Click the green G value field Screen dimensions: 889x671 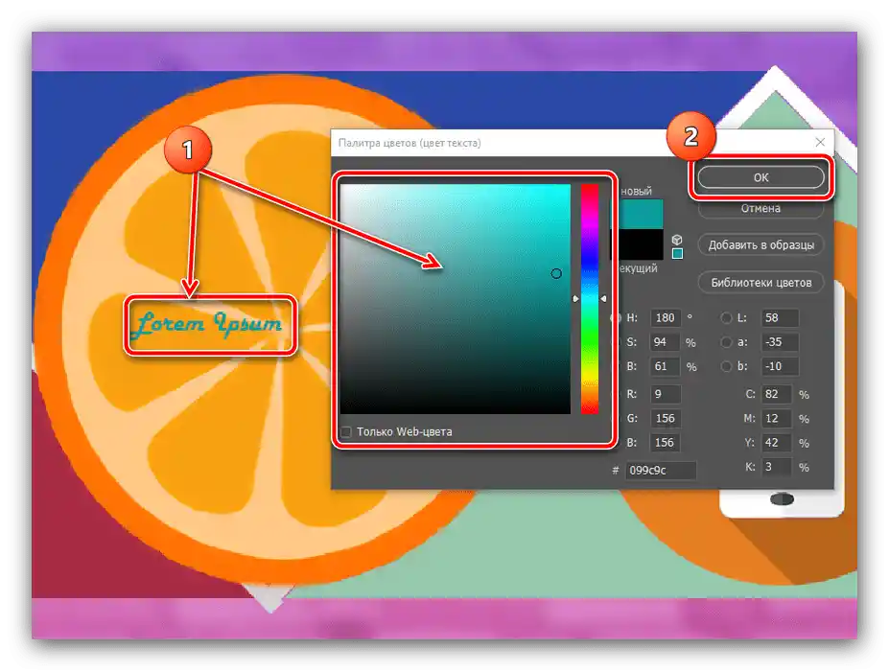pyautogui.click(x=665, y=418)
